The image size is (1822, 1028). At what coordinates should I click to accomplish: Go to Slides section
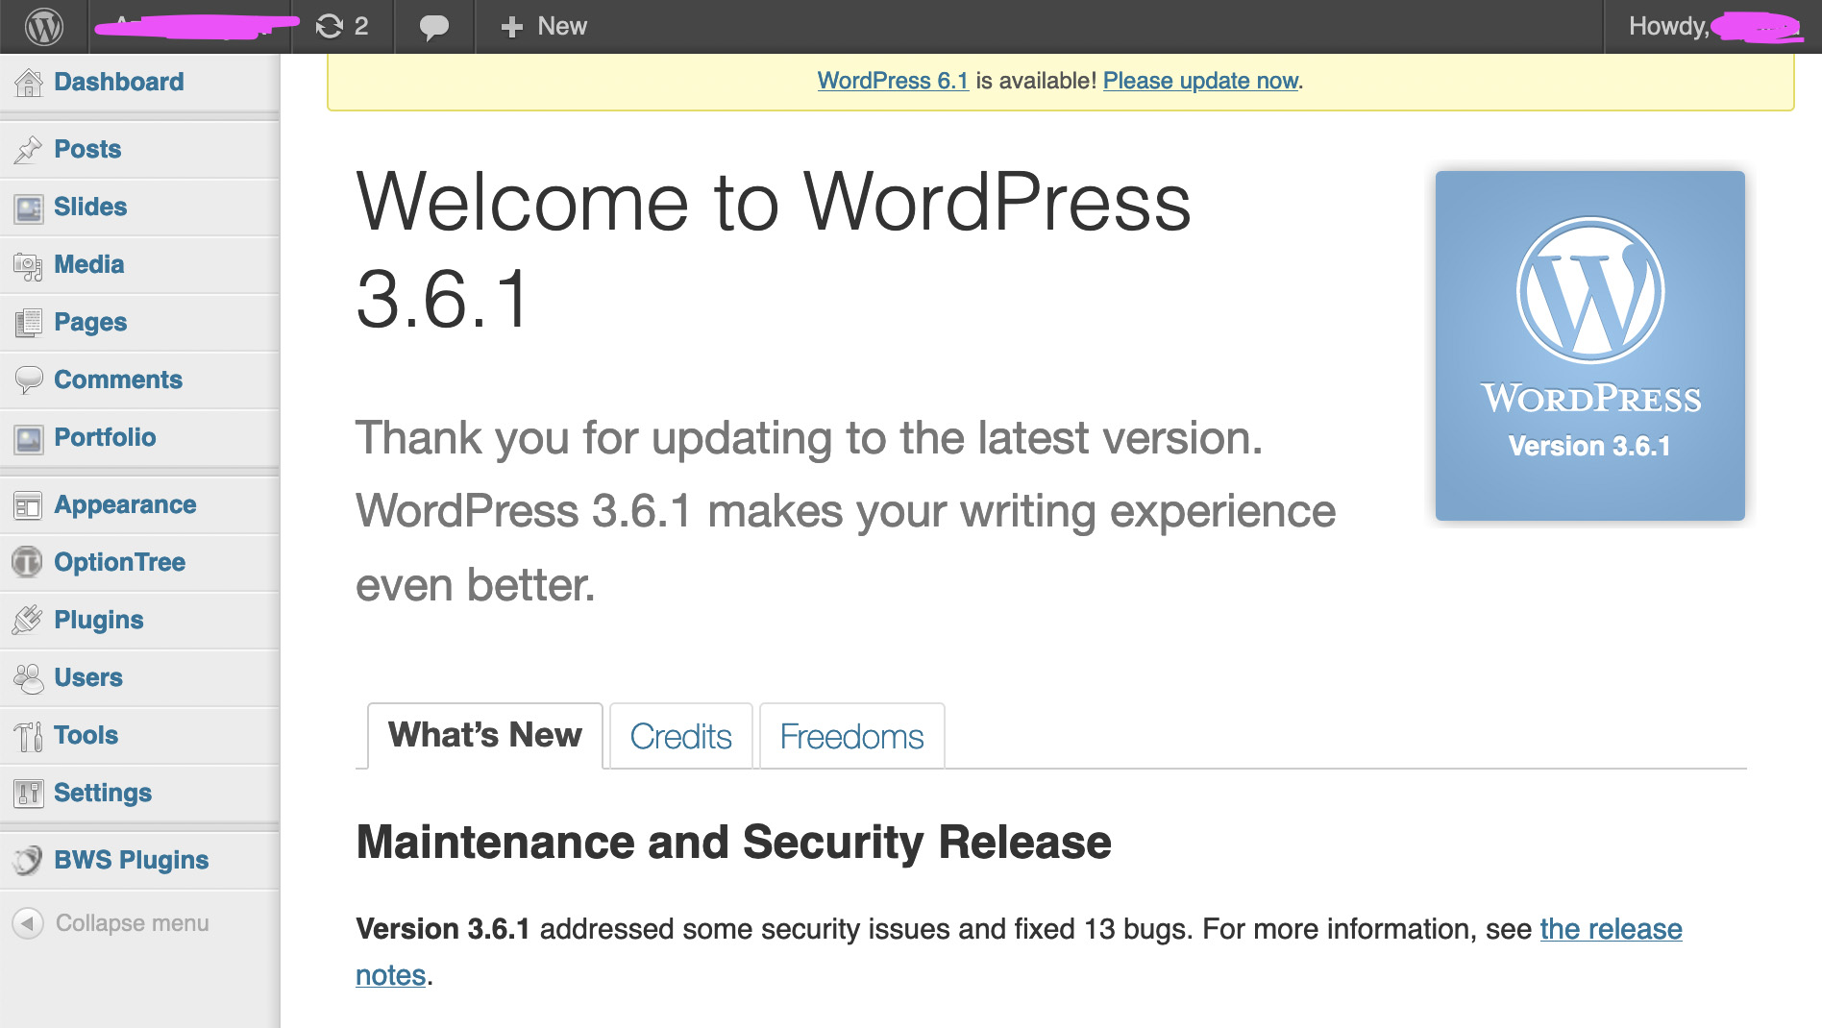tap(90, 207)
